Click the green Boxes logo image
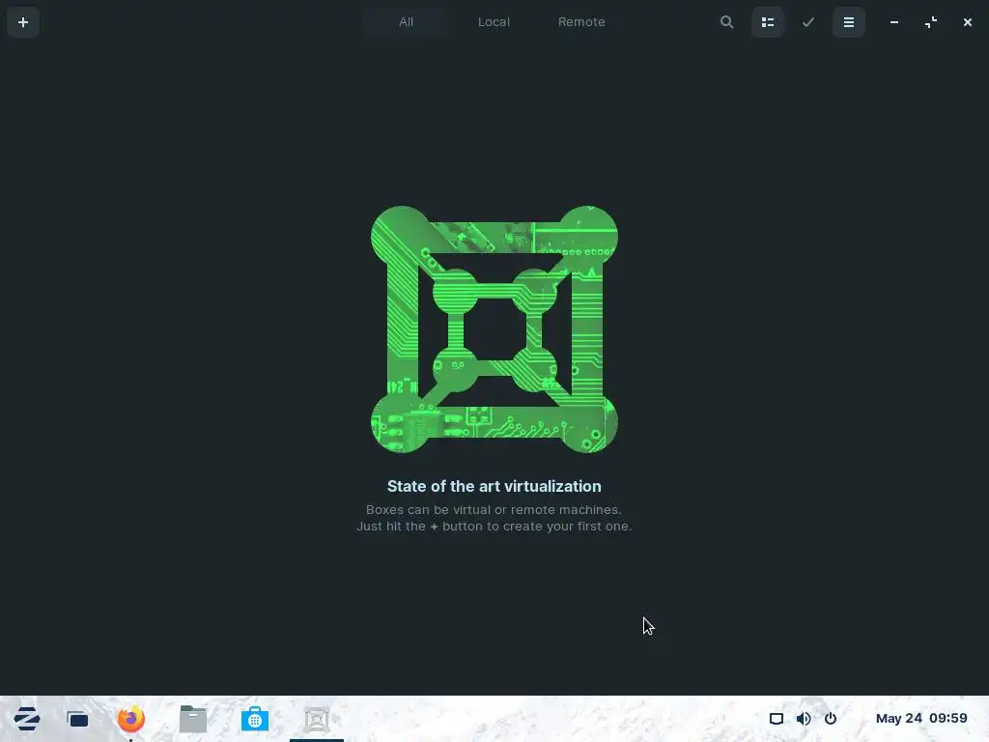The height and width of the screenshot is (742, 989). pyautogui.click(x=494, y=328)
